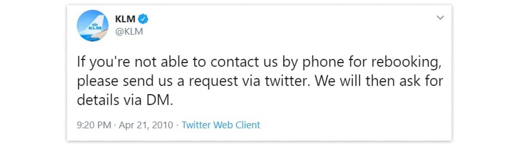Click the blue verified badge next to KLM
This screenshot has width=519, height=150.
pyautogui.click(x=143, y=18)
